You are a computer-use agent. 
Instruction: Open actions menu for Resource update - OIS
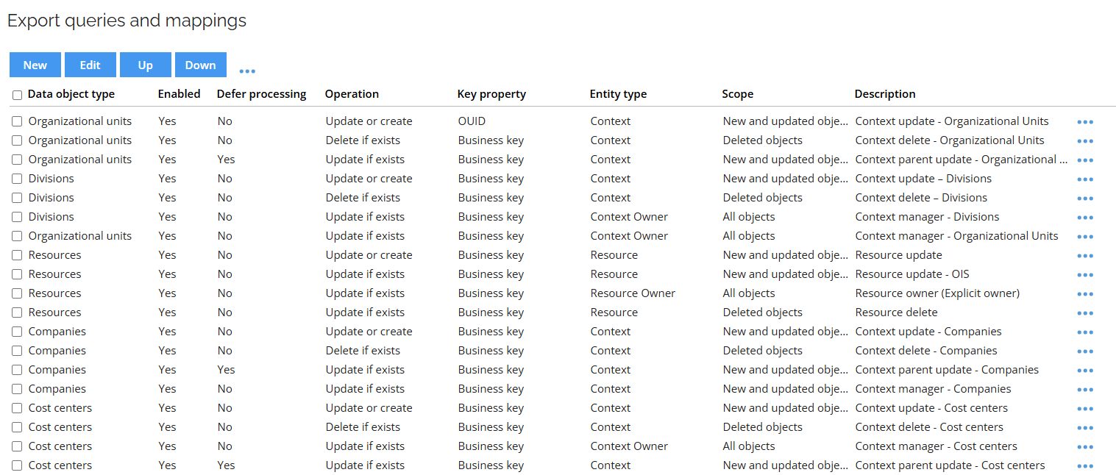point(1085,274)
